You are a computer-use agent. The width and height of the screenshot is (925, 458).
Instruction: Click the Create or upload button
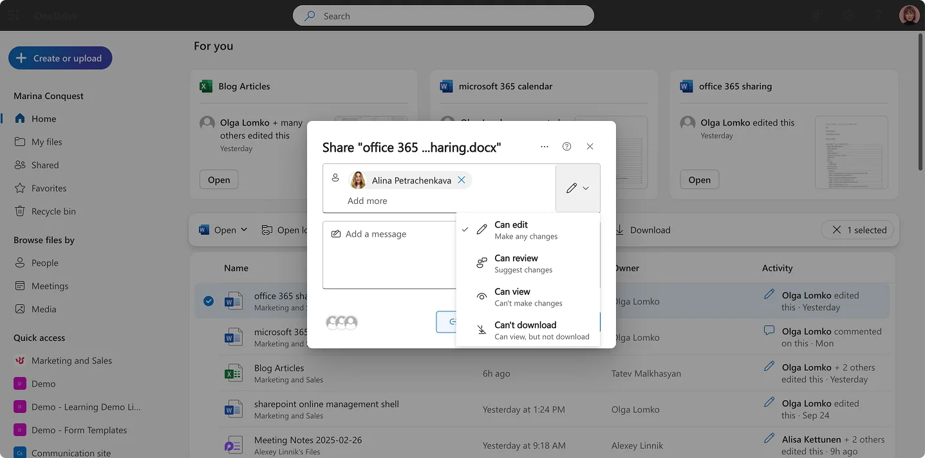click(x=60, y=58)
